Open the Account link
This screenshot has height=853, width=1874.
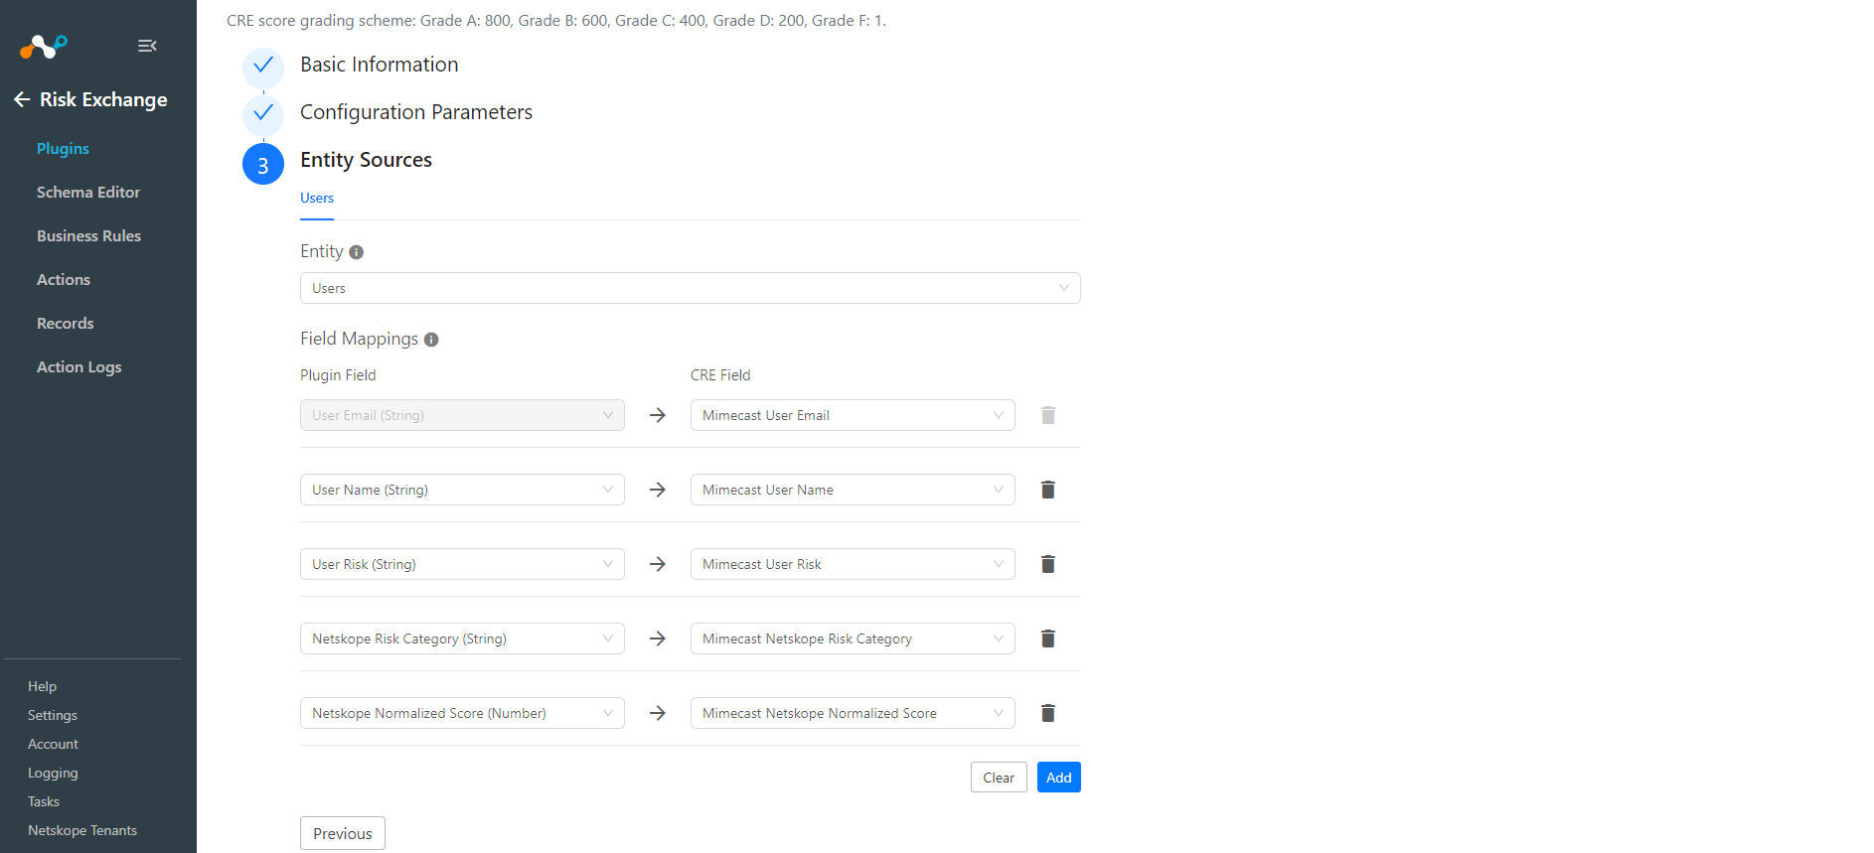pos(53,744)
